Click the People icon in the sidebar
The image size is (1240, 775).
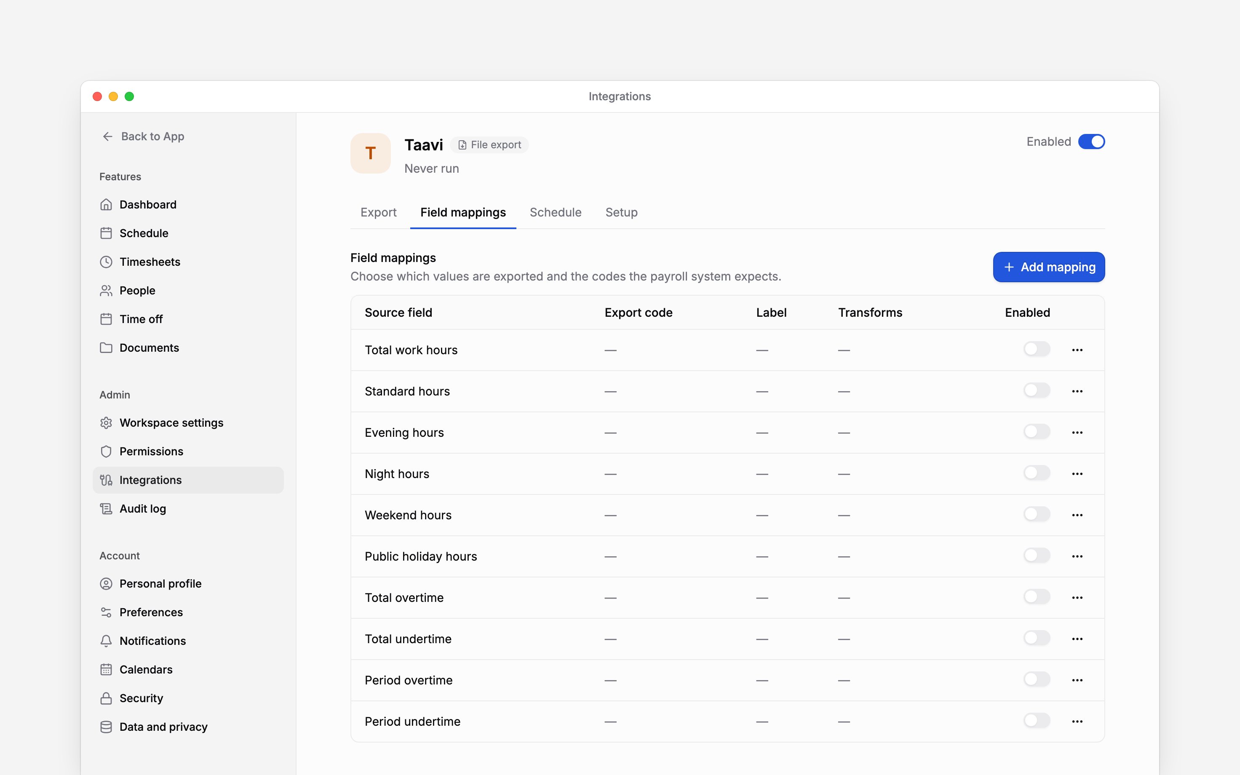[x=106, y=291]
